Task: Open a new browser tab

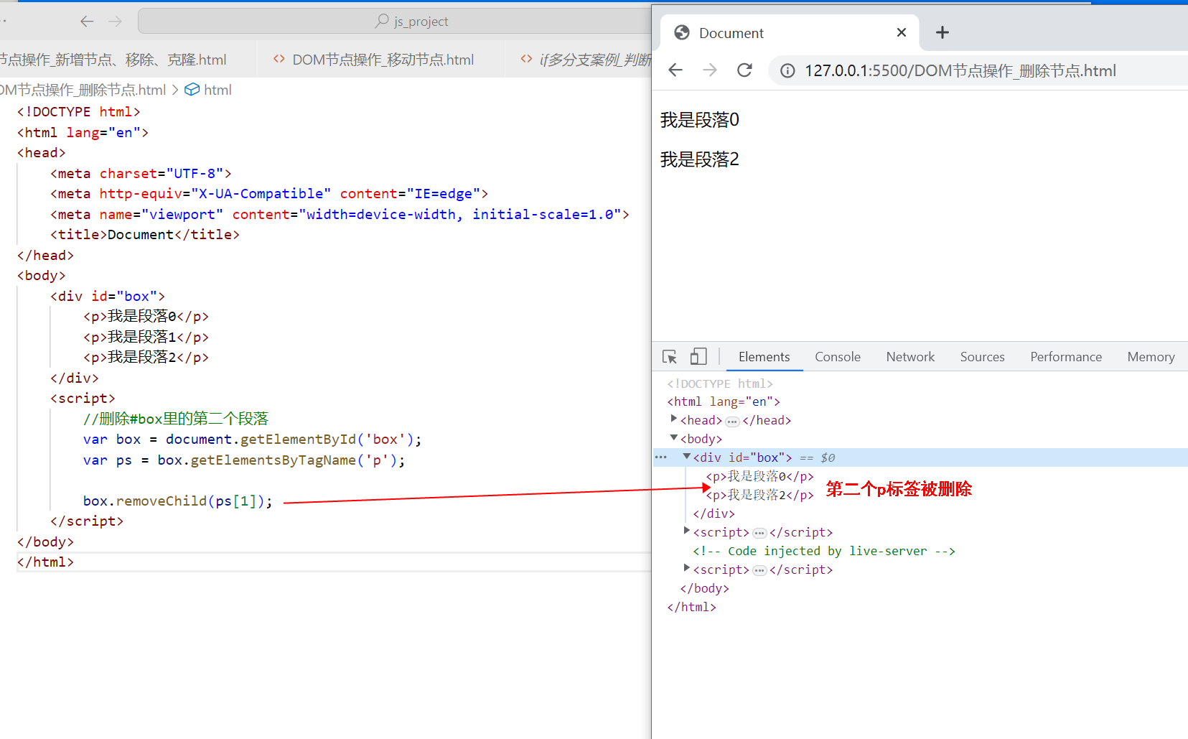Action: coord(943,32)
